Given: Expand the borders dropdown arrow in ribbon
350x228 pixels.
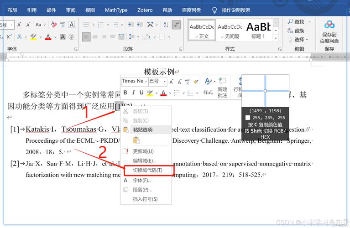Looking at the screenshot, I should tap(169, 37).
